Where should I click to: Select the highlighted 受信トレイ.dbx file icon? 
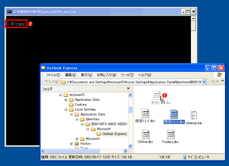(x=174, y=114)
